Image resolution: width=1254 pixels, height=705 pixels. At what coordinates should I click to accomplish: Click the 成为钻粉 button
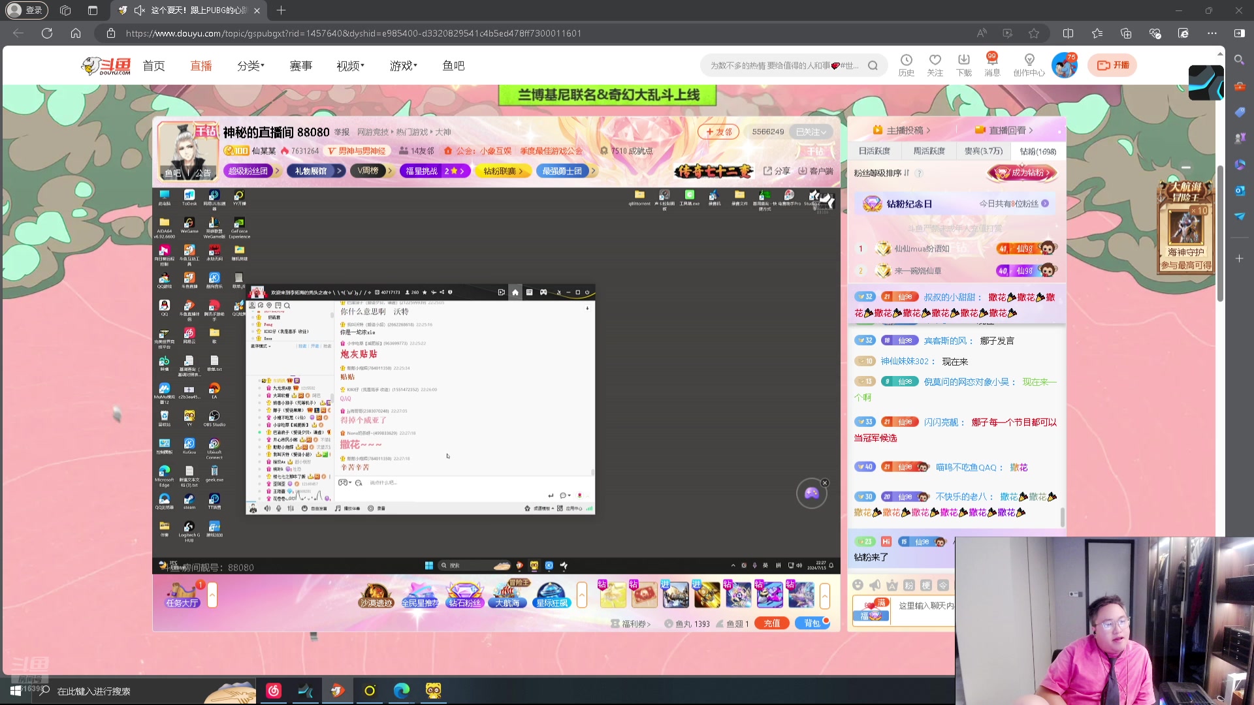tap(1022, 173)
